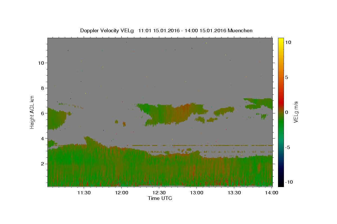
Task: Pick the black bottom of the colorbar
Action: click(281, 184)
